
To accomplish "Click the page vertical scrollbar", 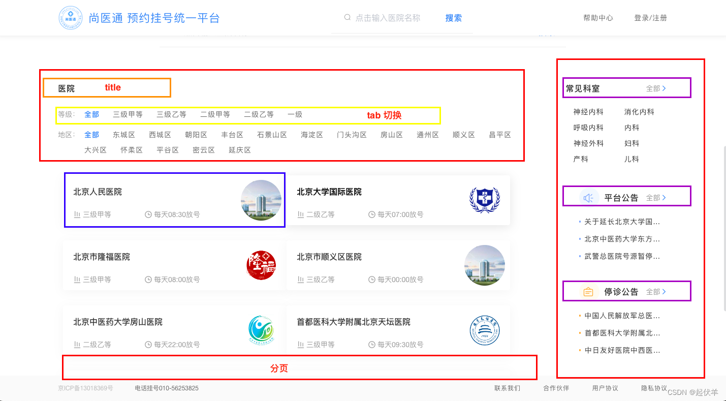I will pyautogui.click(x=724, y=228).
